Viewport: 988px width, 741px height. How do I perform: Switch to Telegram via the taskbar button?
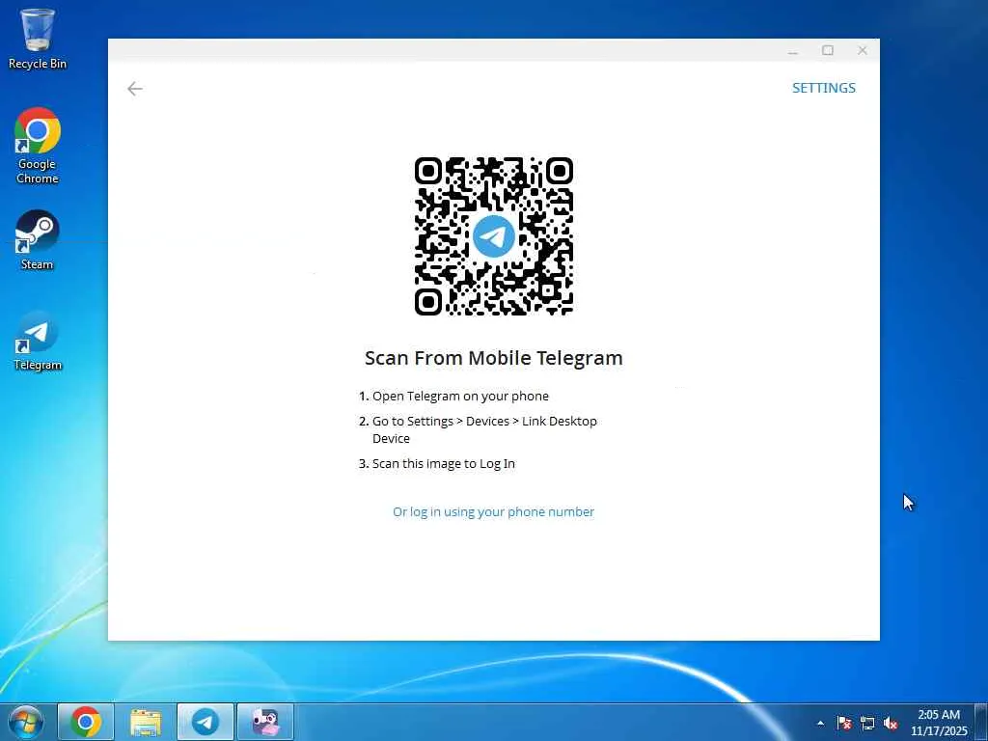click(x=206, y=722)
